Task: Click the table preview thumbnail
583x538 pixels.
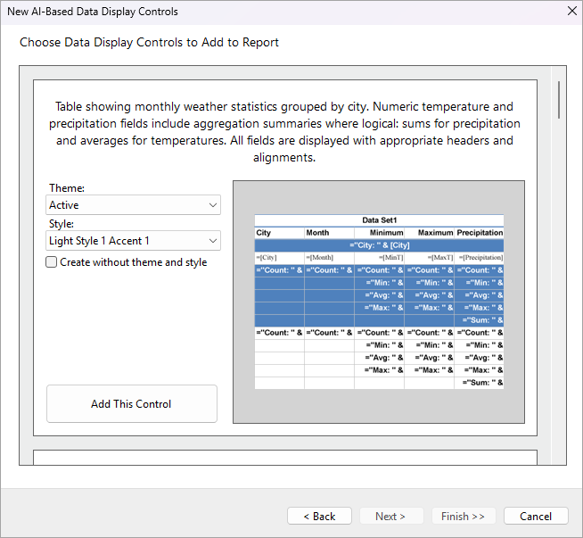Action: point(379,302)
